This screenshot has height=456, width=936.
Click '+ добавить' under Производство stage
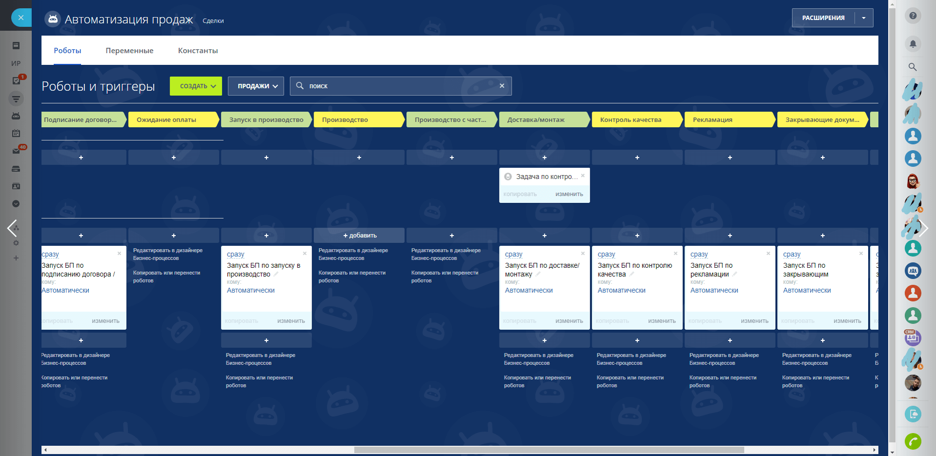pos(359,236)
